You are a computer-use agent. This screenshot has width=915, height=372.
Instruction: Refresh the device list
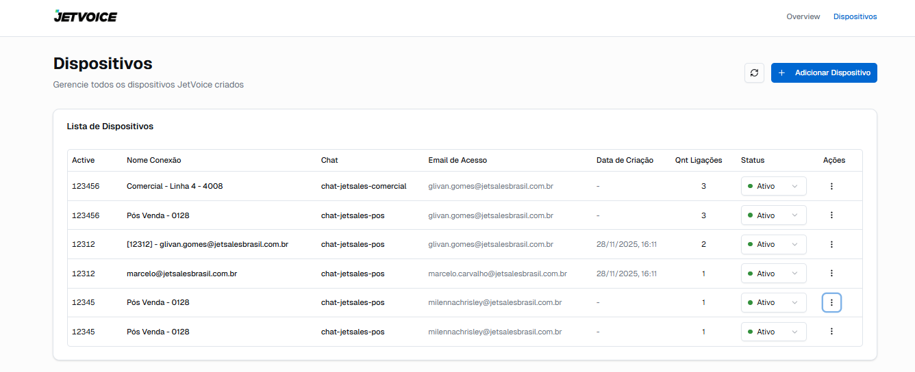point(754,72)
